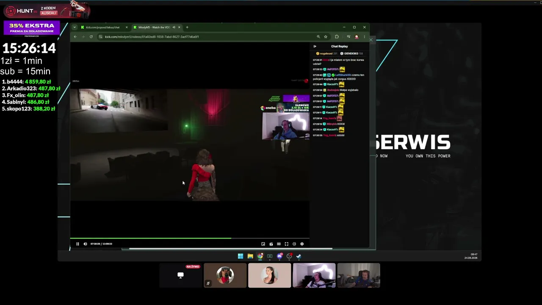Click the Chrome taskbar icon
The height and width of the screenshot is (305, 542).
click(260, 256)
